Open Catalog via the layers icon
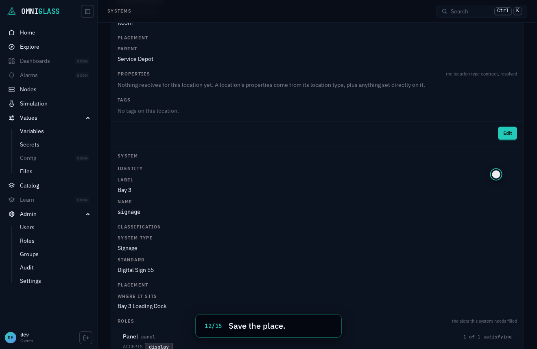 [x=12, y=185]
